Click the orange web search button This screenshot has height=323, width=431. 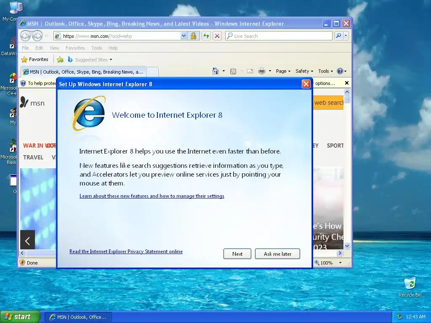(328, 103)
